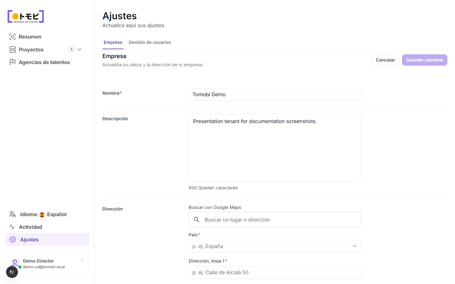Click the Actividad pulse icon
Image resolution: width=455 pixels, height=284 pixels.
[x=12, y=227]
